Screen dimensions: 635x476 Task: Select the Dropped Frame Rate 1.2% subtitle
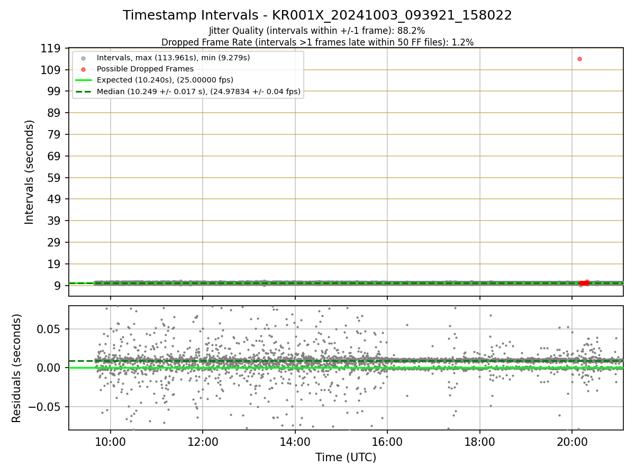pos(317,42)
